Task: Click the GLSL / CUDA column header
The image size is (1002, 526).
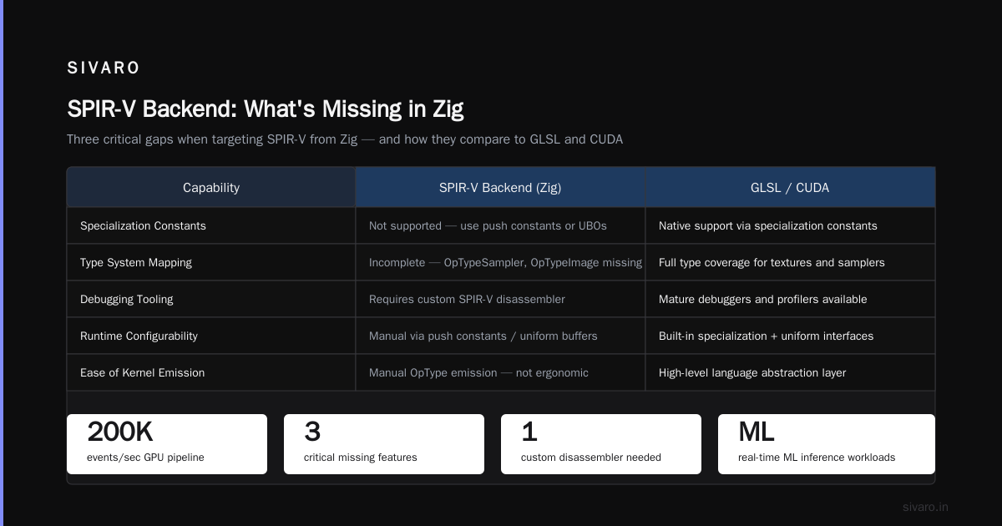Action: (790, 188)
